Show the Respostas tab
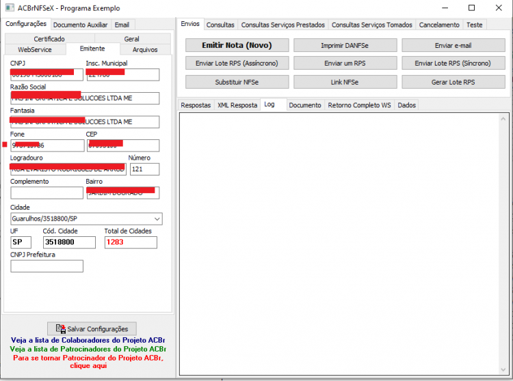Screen dimensions: 513x381 [x=196, y=105]
